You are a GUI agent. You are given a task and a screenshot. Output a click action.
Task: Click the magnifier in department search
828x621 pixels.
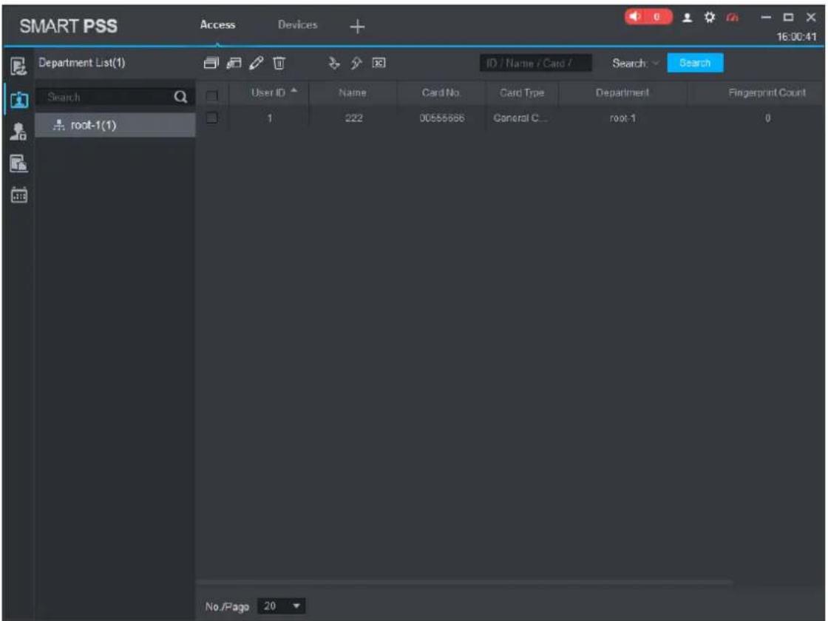[180, 97]
